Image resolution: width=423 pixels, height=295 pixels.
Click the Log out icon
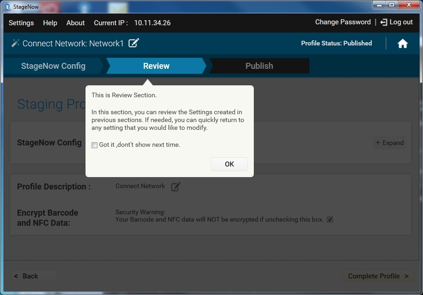pyautogui.click(x=384, y=22)
